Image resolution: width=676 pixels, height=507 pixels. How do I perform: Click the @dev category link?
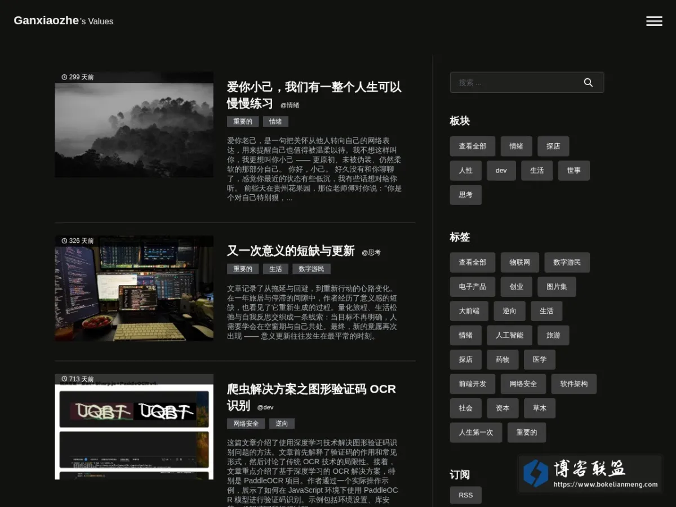tap(265, 407)
